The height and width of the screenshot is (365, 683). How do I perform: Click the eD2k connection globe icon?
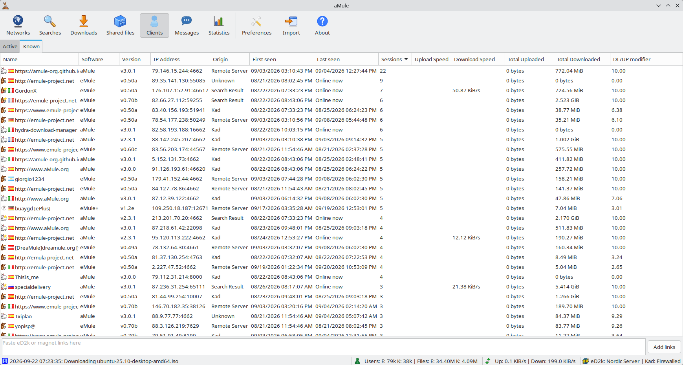coord(586,361)
